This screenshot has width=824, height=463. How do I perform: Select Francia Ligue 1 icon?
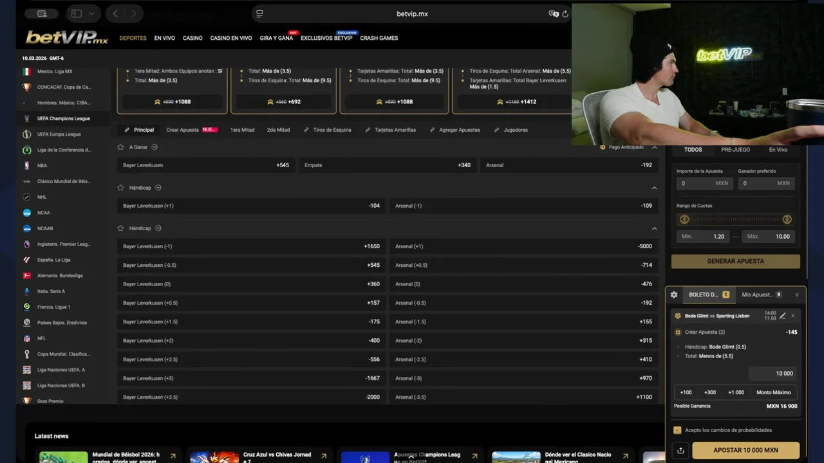[26, 307]
